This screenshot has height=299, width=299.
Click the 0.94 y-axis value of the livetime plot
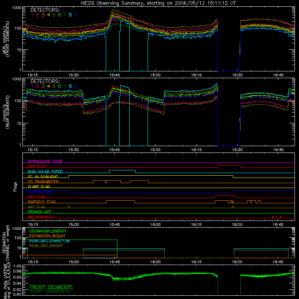coord(17,283)
